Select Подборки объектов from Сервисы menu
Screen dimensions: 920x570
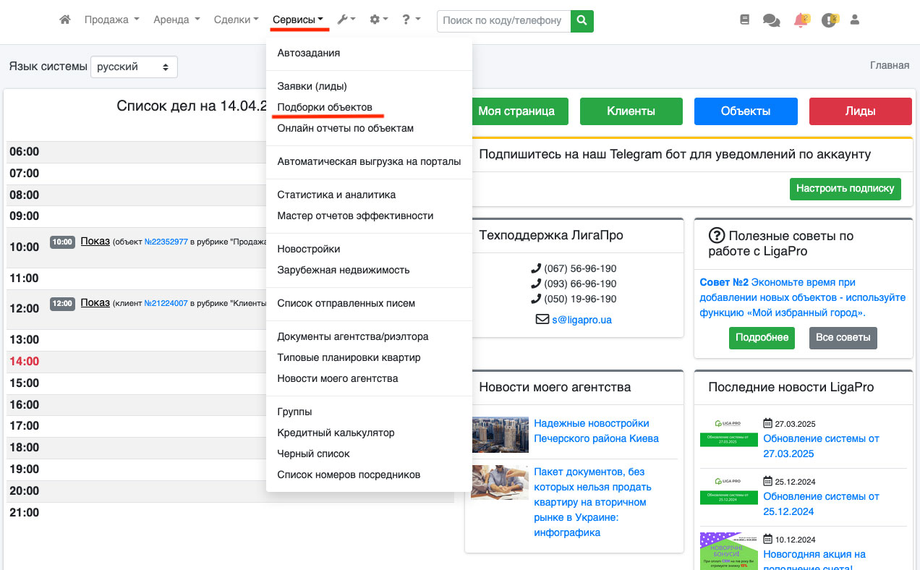[x=325, y=107]
